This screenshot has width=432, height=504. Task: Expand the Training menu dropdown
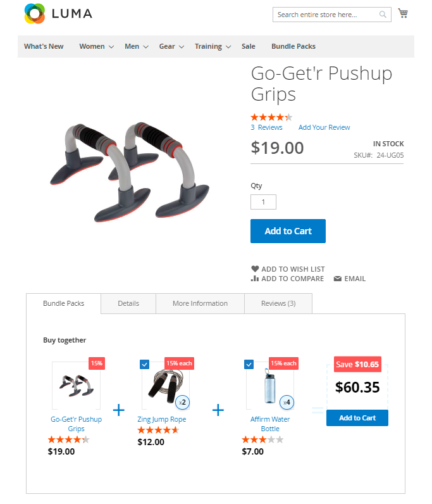(x=228, y=47)
